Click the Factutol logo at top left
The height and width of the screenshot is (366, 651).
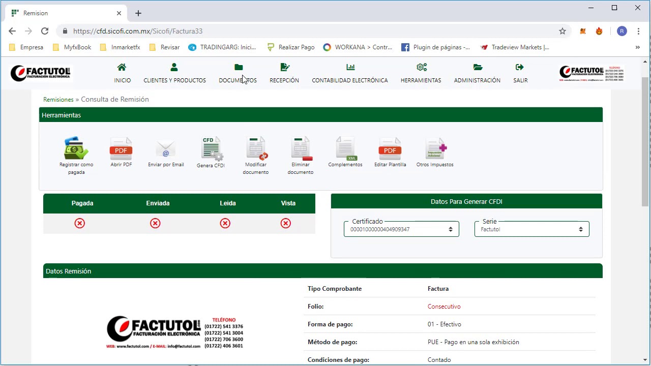point(41,74)
